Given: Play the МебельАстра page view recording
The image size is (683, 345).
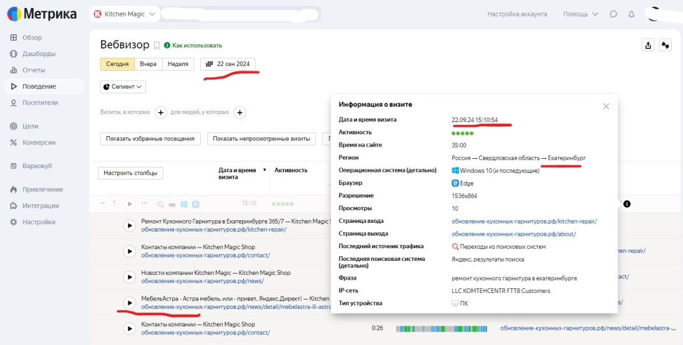Looking at the screenshot, I should [129, 302].
